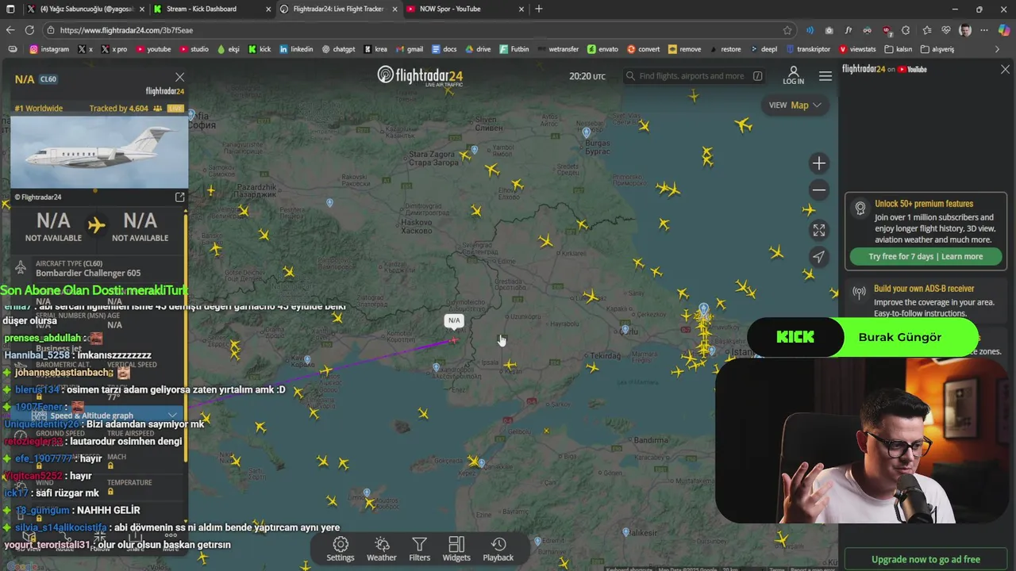
Task: Open the Weather layer options
Action: 381,549
